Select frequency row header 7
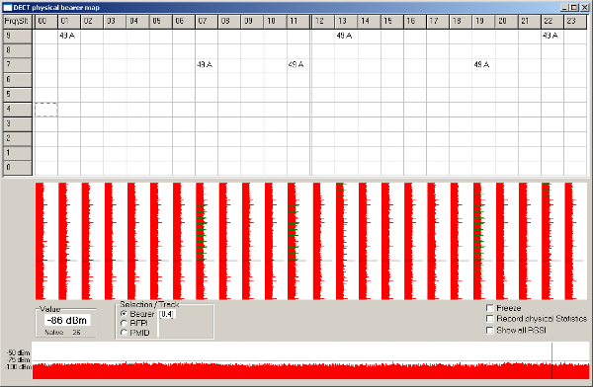Image resolution: width=593 pixels, height=387 pixels. click(x=18, y=65)
